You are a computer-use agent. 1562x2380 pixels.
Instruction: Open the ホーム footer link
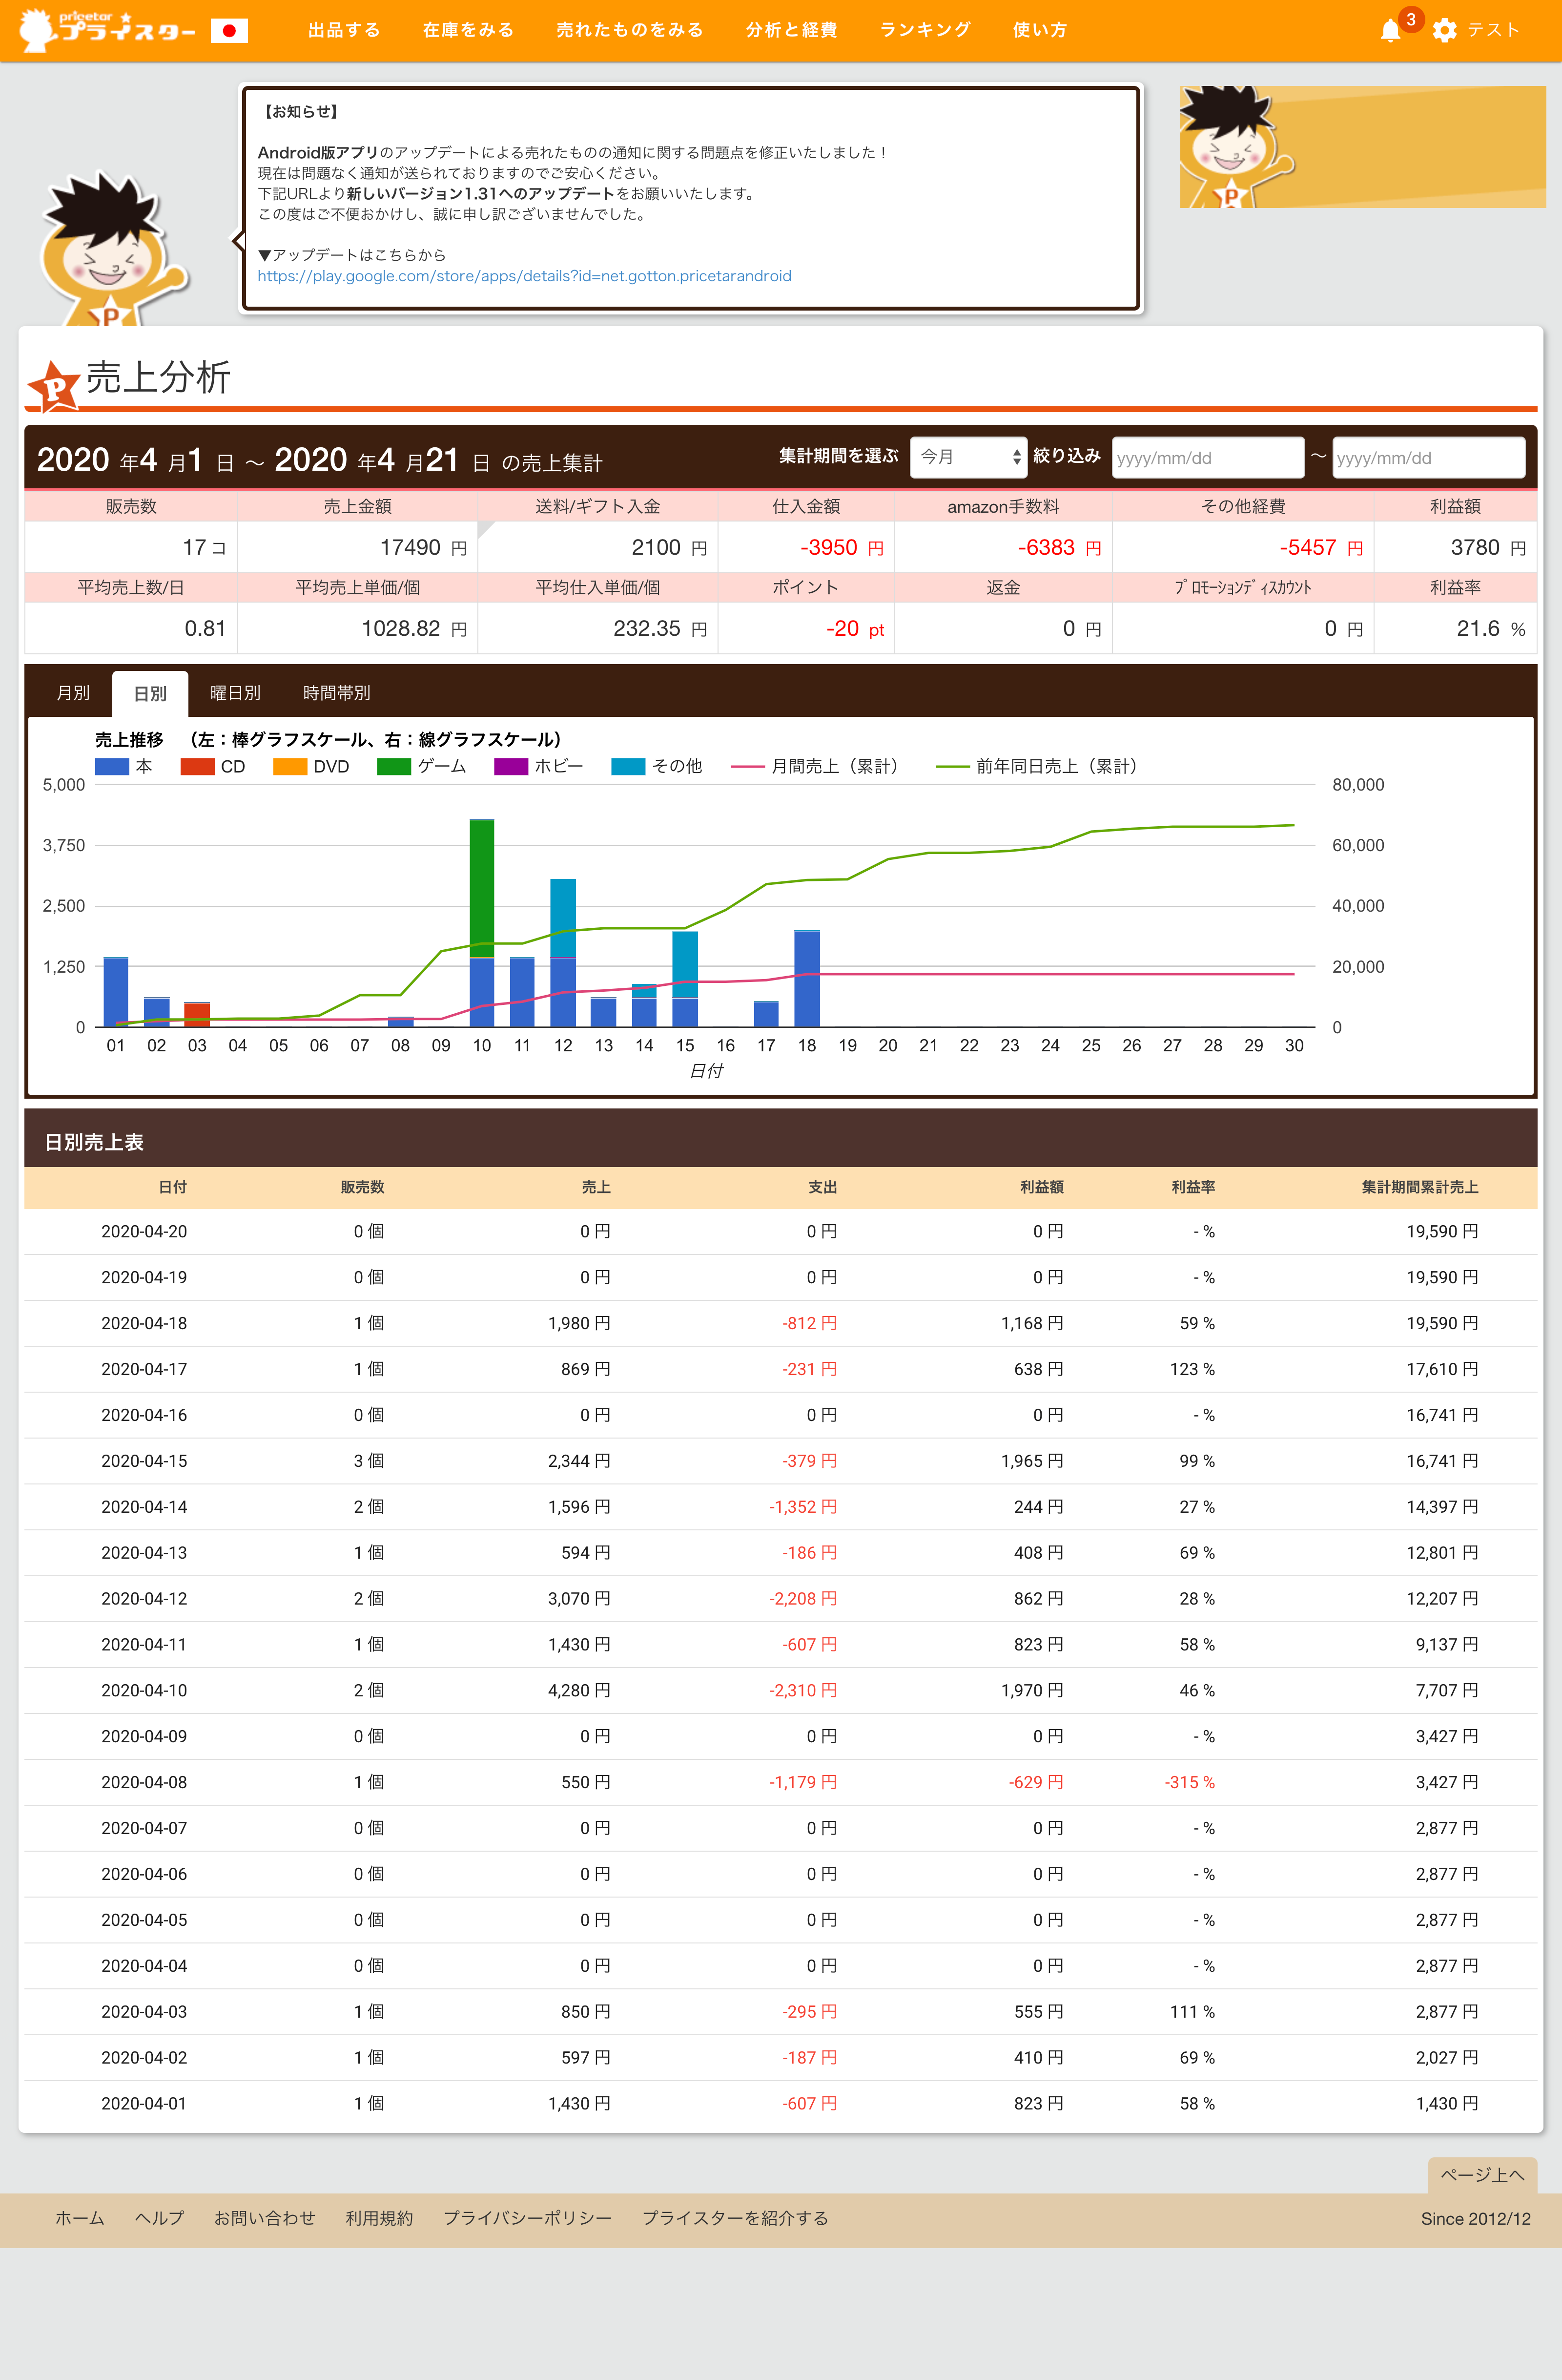point(80,2218)
